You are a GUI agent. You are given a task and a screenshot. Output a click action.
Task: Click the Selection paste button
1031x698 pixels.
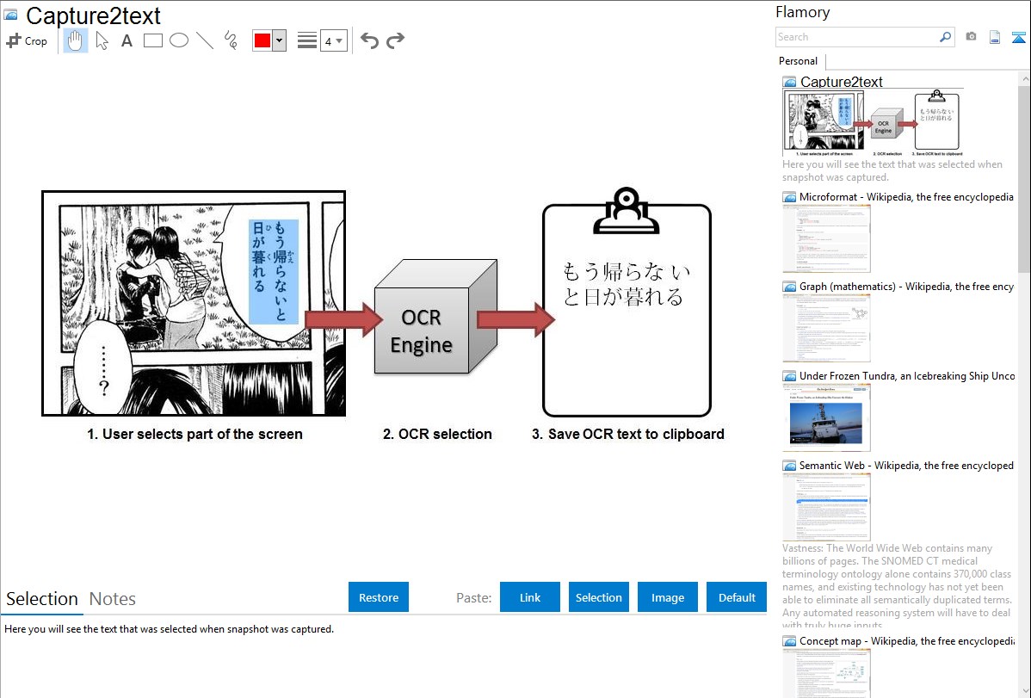point(598,597)
